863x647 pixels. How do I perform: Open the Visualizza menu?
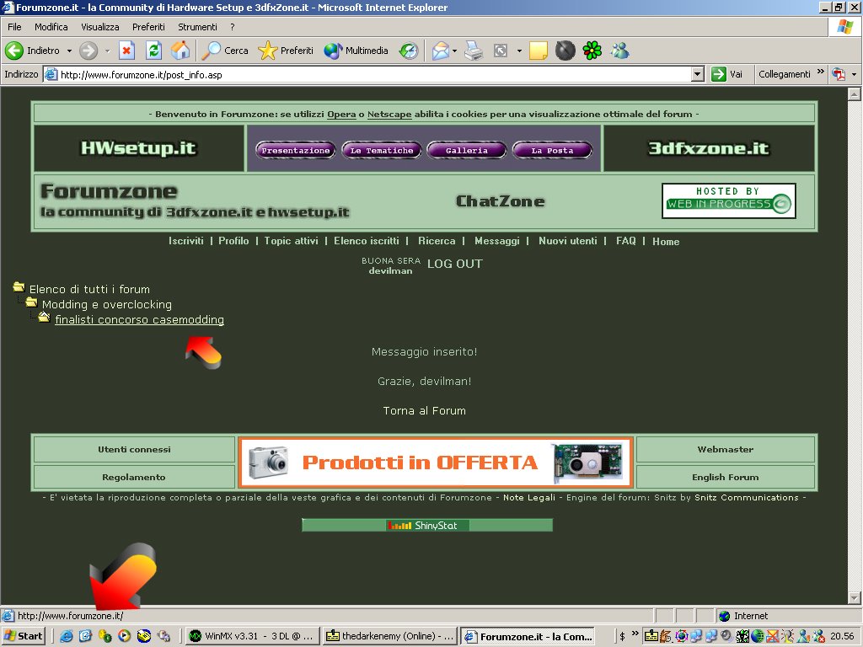(100, 27)
